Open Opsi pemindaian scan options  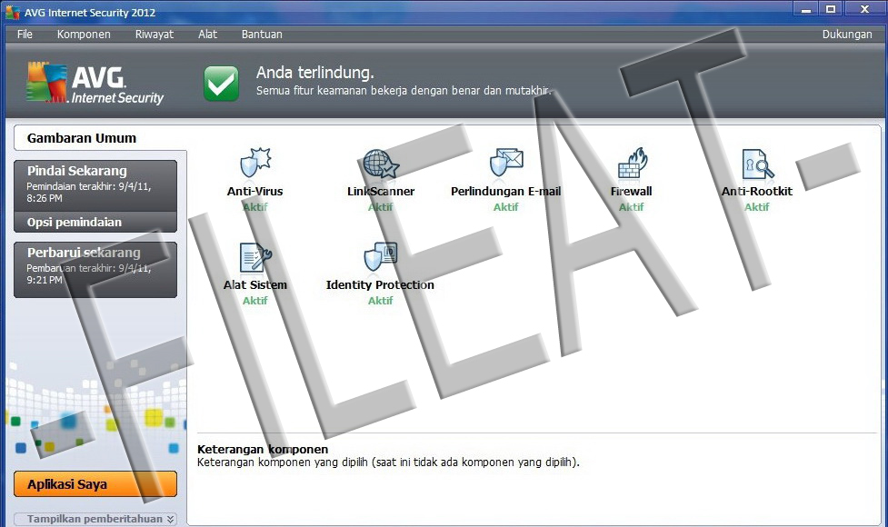coord(95,222)
